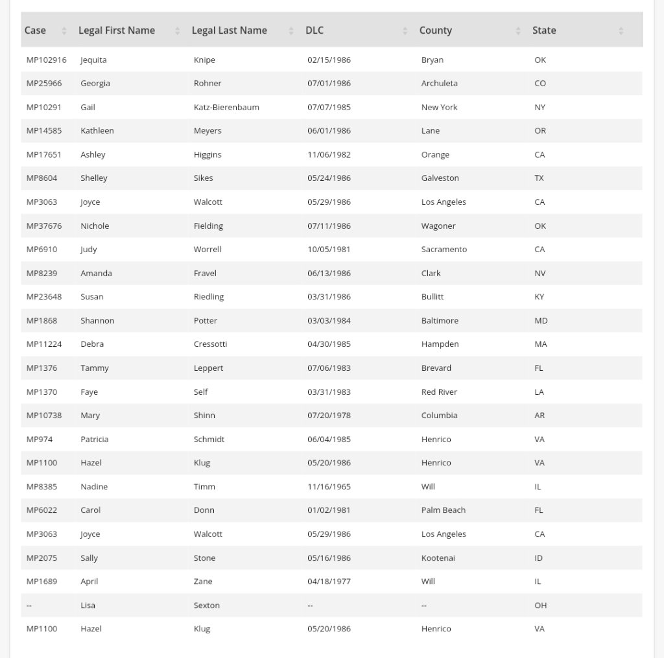The image size is (664, 658).
Task: Click the Legal First Name sort arrows
Action: click(x=177, y=30)
